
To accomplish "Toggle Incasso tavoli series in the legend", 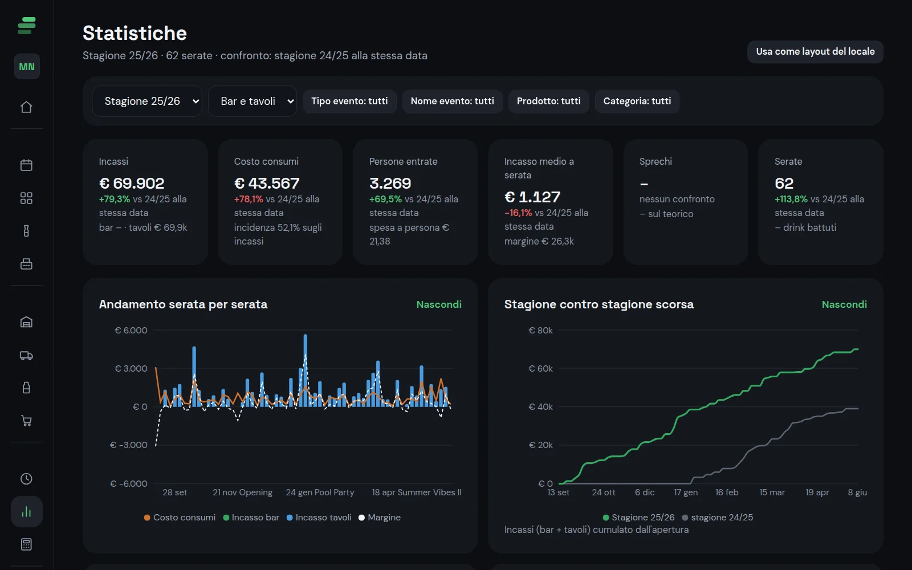I will [319, 518].
